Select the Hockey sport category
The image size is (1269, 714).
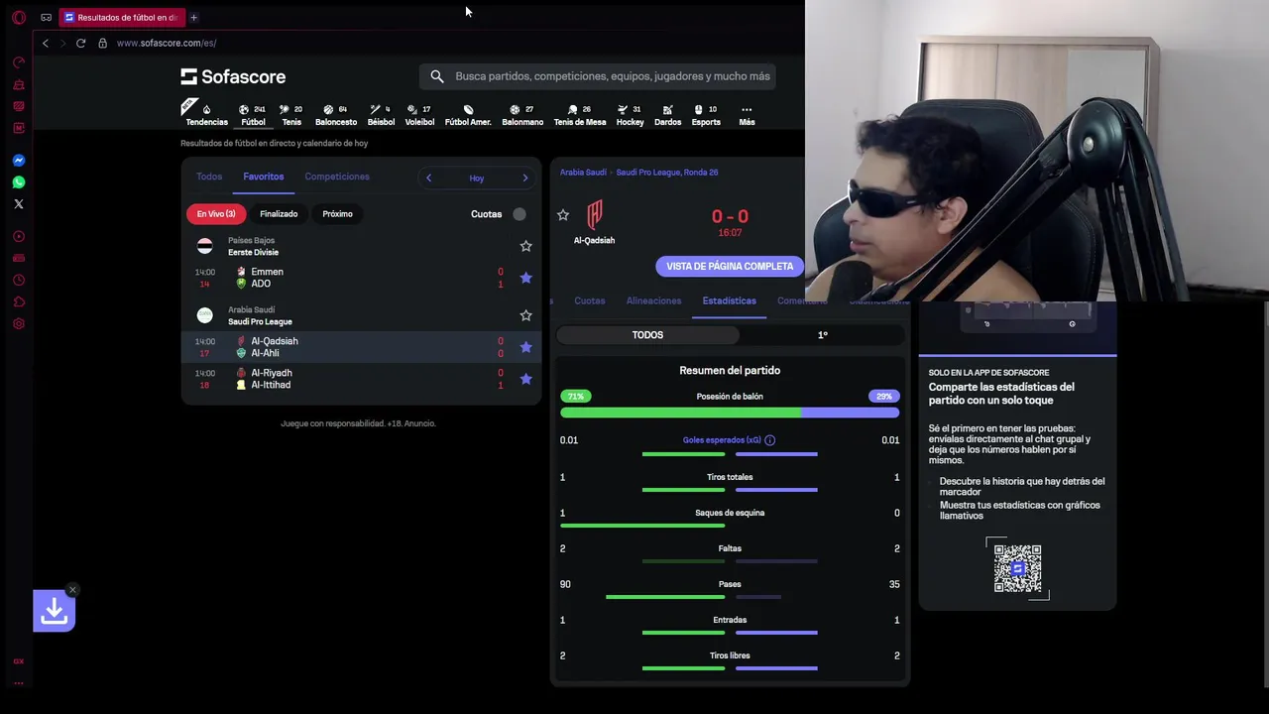pyautogui.click(x=630, y=115)
